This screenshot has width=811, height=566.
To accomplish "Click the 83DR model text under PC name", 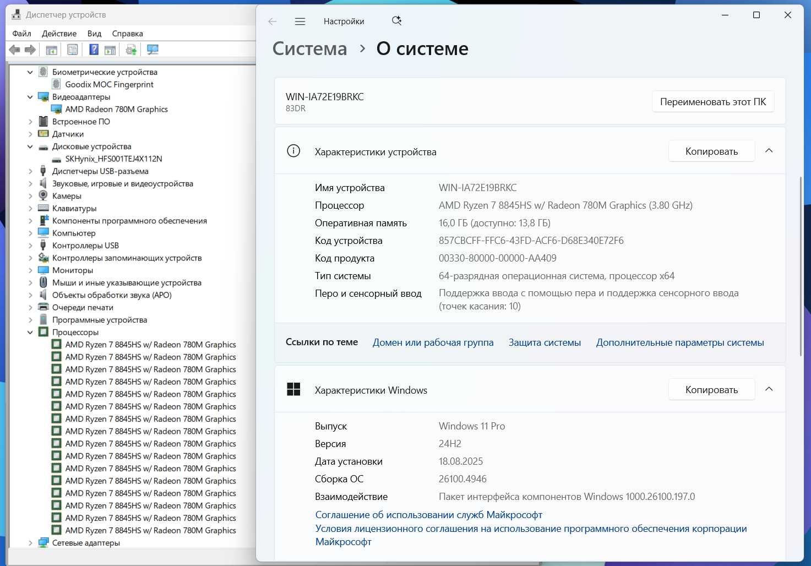I will (x=296, y=108).
